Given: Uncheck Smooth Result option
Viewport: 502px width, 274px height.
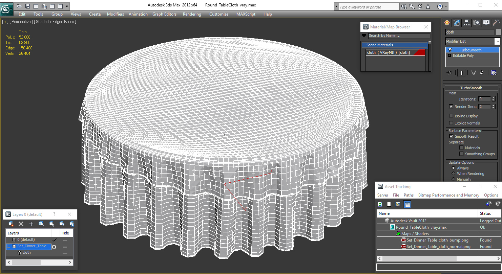Looking at the screenshot, I should pyautogui.click(x=451, y=136).
